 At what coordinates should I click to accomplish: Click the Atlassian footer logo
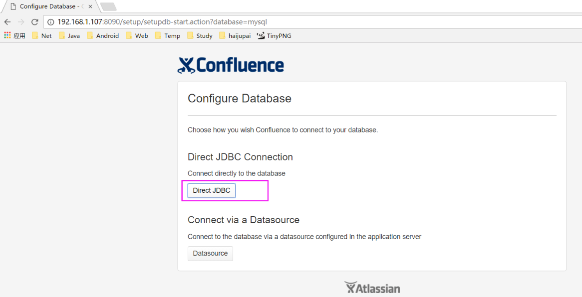pos(372,288)
